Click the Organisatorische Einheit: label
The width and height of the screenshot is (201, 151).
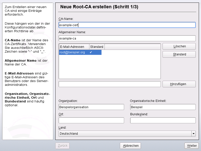148,101
